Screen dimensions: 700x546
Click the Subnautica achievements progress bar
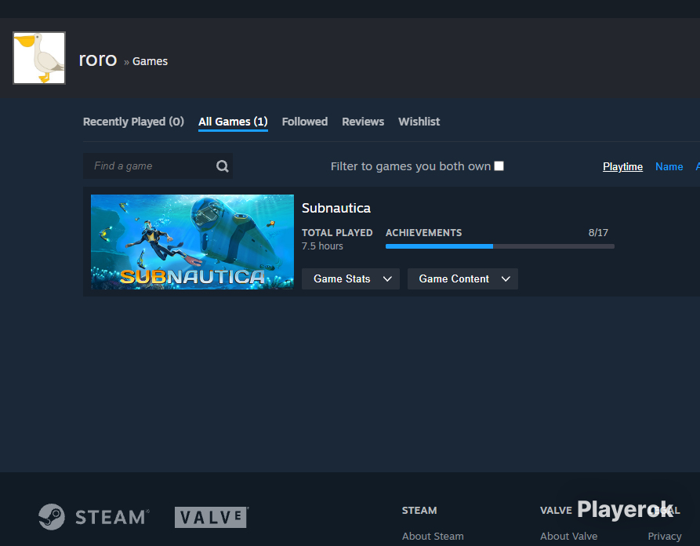(500, 246)
